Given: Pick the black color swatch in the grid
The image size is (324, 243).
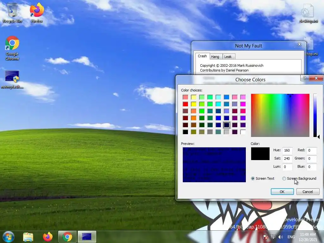Looking at the screenshot, I should (x=185, y=132).
